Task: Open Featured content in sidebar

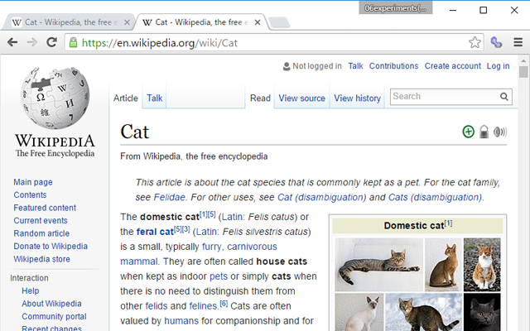Action: 45,208
